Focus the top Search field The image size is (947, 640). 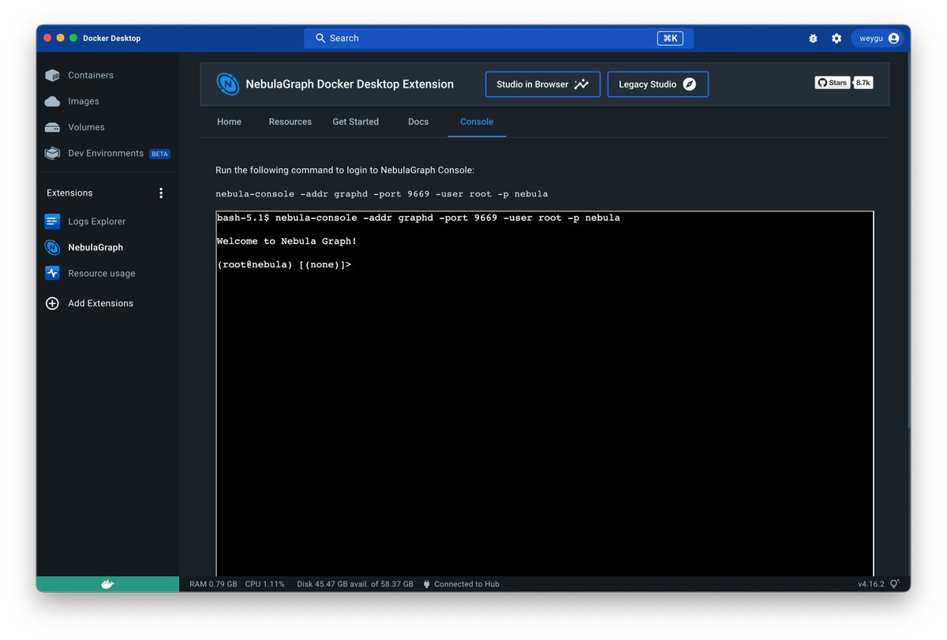click(499, 38)
